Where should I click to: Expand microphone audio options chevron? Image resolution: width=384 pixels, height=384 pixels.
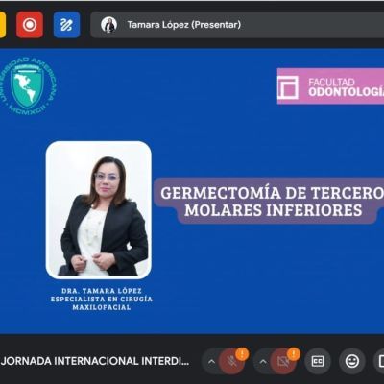pyautogui.click(x=211, y=362)
